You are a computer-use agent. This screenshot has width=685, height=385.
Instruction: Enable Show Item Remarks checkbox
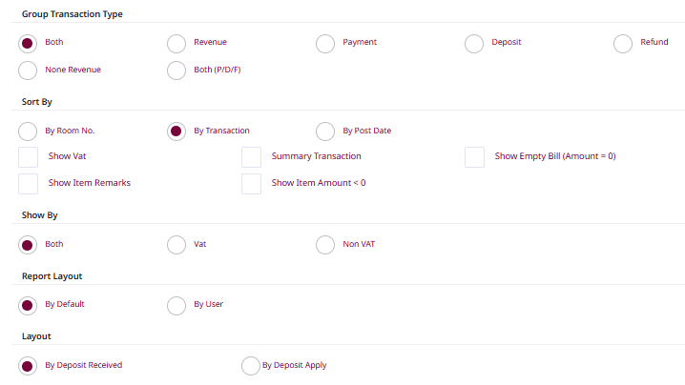point(29,184)
